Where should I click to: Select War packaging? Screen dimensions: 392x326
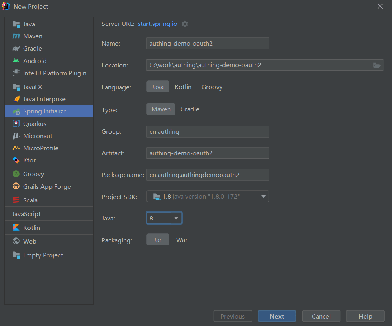click(x=182, y=239)
